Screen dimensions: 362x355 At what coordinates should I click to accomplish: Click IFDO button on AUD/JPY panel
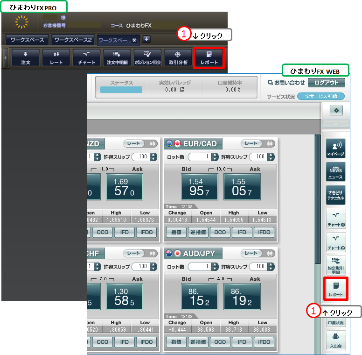click(x=264, y=342)
